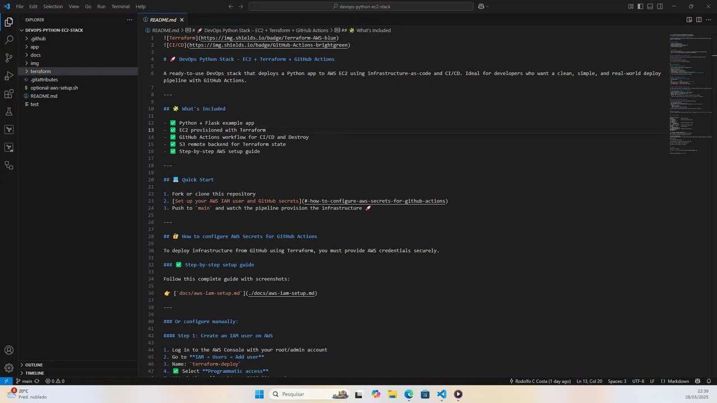Select the README.md editor tab
This screenshot has height=403, width=717.
pyautogui.click(x=162, y=20)
